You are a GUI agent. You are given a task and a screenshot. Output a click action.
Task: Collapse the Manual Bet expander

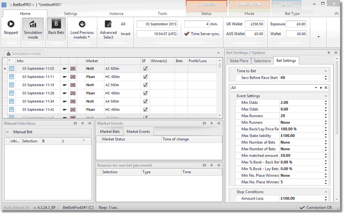[8, 132]
